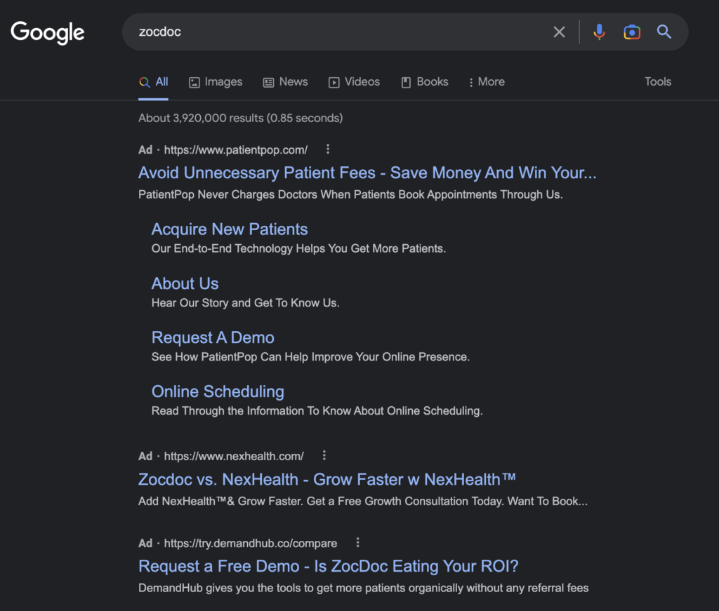
Task: Click the https://try.demandhub.co/compare ad URL
Action: [251, 543]
